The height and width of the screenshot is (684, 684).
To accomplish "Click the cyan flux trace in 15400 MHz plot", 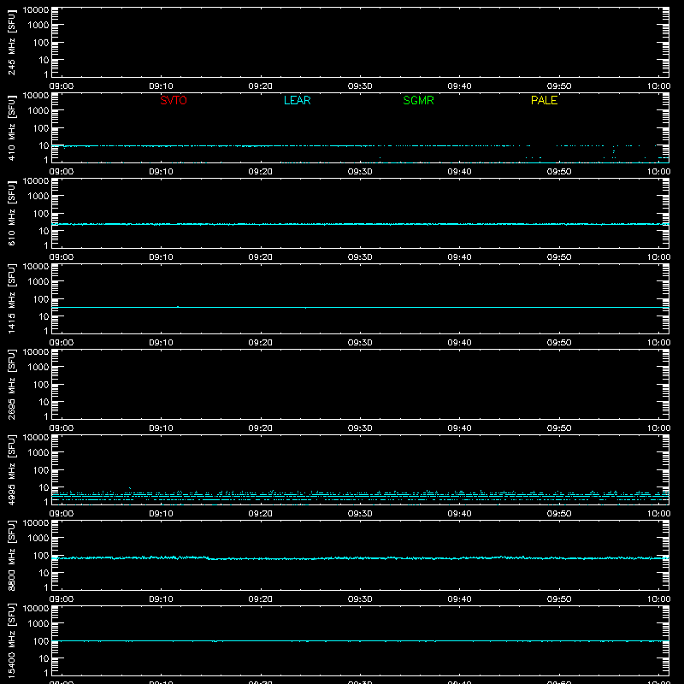I will point(360,640).
